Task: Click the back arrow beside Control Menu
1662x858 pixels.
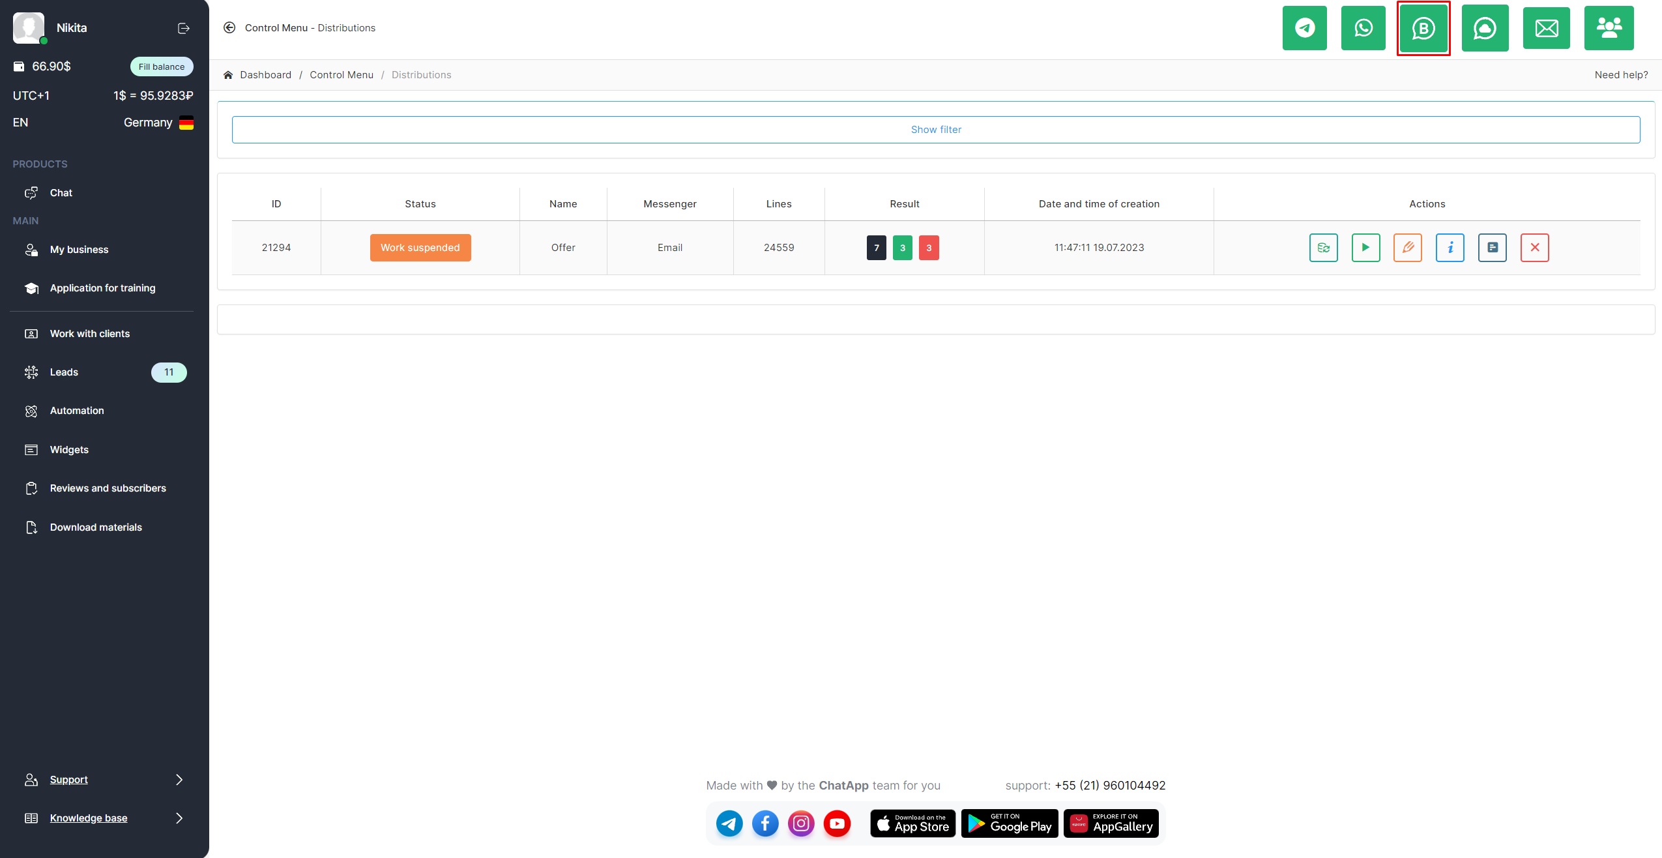Action: point(229,27)
